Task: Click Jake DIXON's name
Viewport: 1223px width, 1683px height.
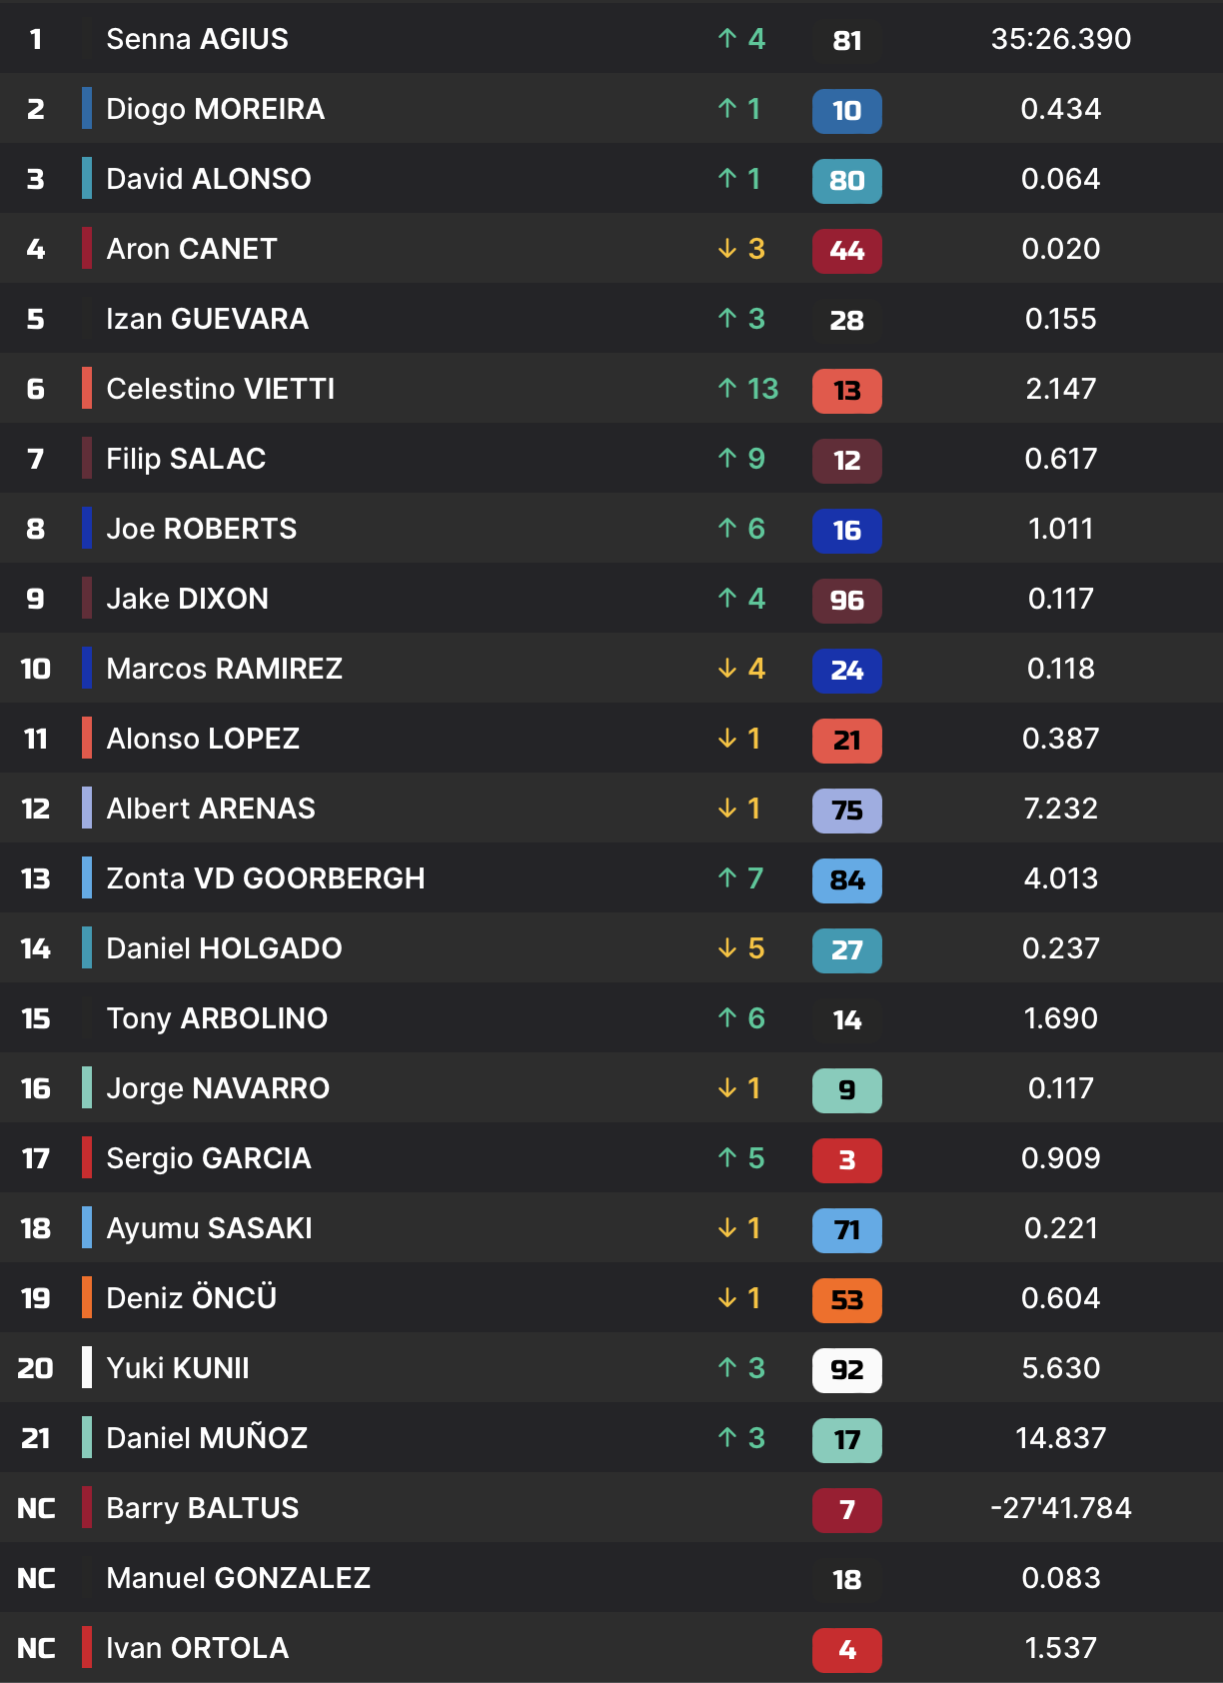Action: 188,599
